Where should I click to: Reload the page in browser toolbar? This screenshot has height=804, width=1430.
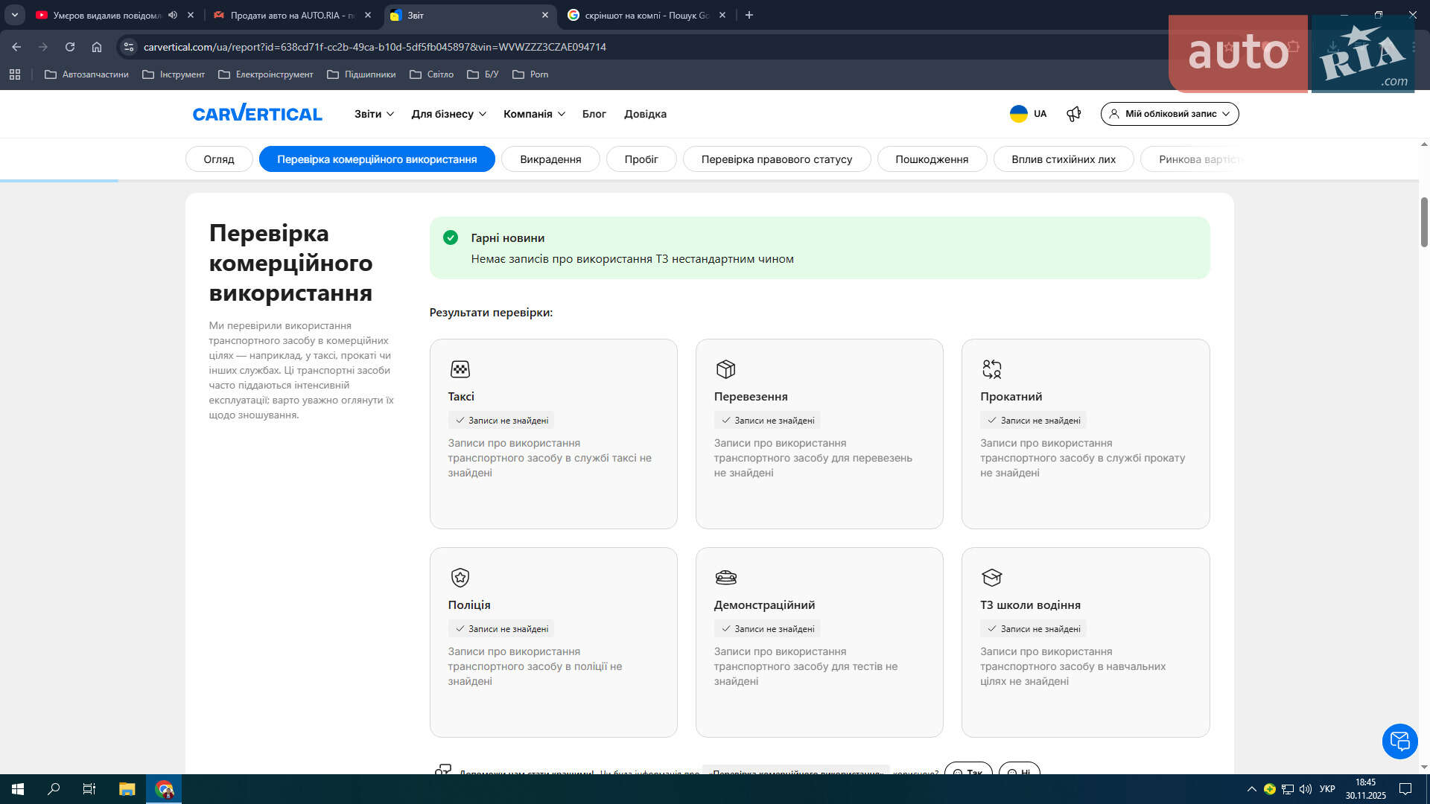[70, 47]
